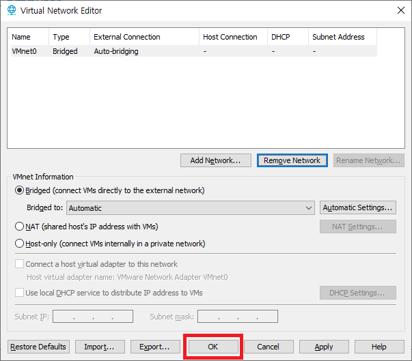Toggle Use local DHCP service checkbox
Screen dimensions: 412x361
point(19,293)
